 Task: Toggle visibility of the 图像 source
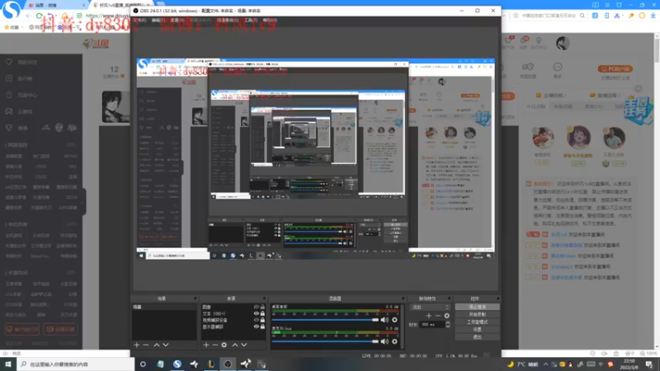point(256,307)
